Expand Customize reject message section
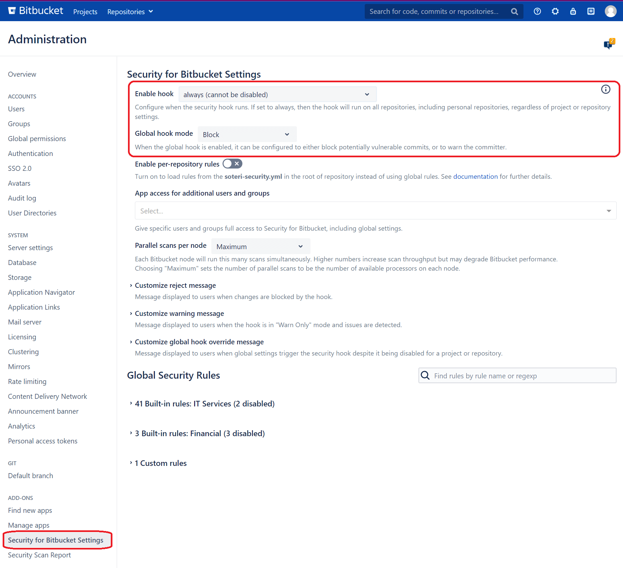The image size is (623, 568). [175, 285]
